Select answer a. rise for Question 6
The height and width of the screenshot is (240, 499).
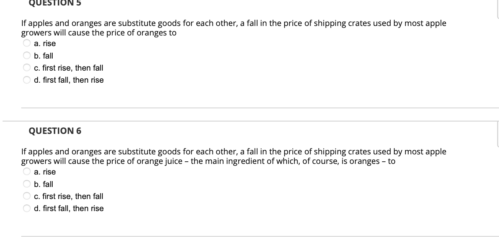click(26, 171)
